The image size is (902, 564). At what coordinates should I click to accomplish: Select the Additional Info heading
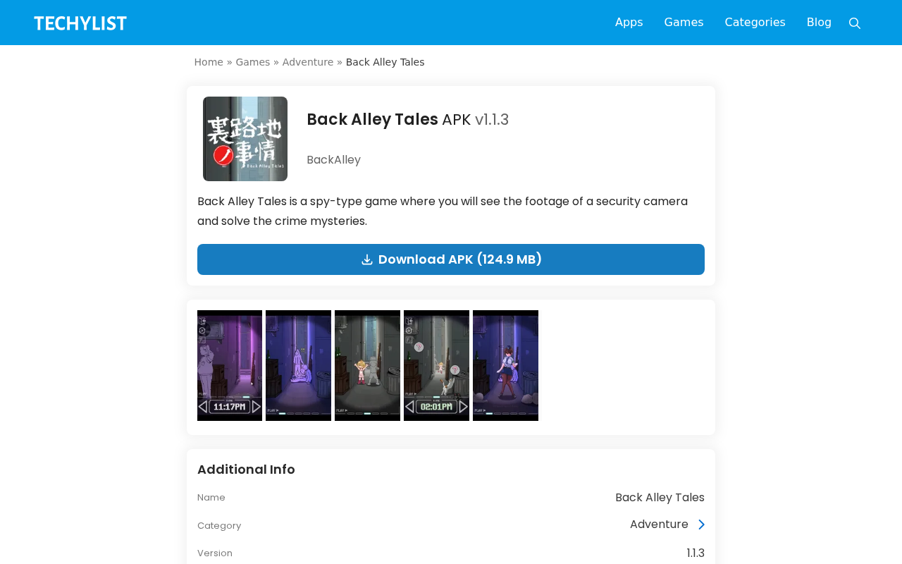[x=246, y=470]
